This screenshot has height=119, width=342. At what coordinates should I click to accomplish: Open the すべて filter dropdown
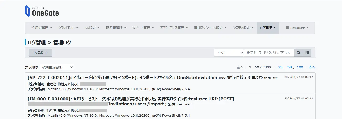tap(229, 53)
